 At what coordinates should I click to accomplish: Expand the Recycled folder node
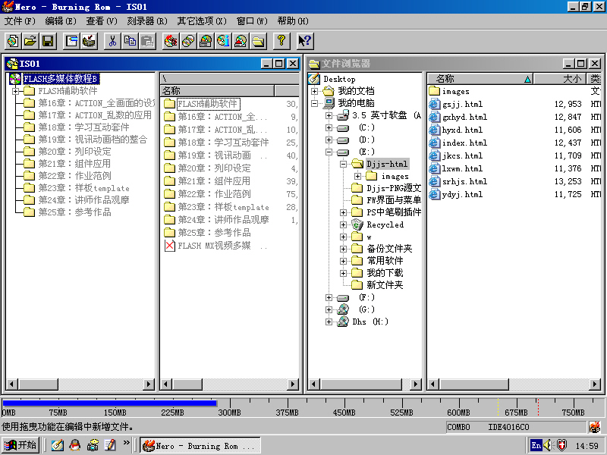343,224
